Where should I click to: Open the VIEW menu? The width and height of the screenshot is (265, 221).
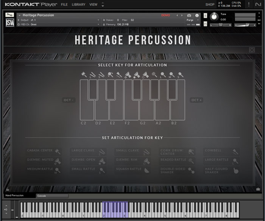93,5
